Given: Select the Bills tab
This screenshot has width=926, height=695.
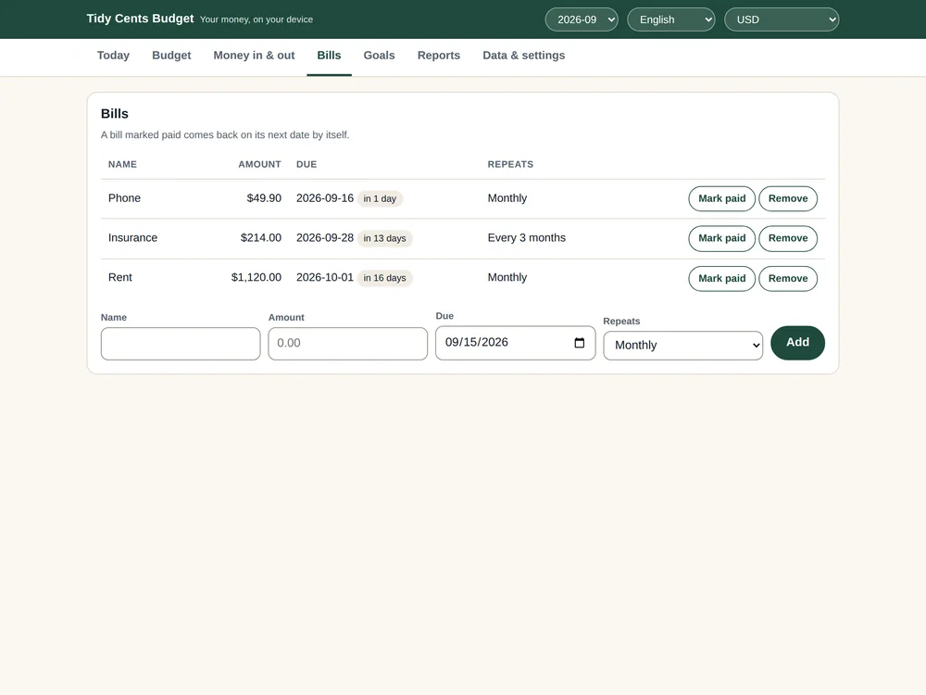Looking at the screenshot, I should [329, 56].
